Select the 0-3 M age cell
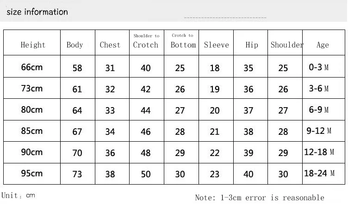The height and width of the screenshot is (204, 348). tap(319, 67)
